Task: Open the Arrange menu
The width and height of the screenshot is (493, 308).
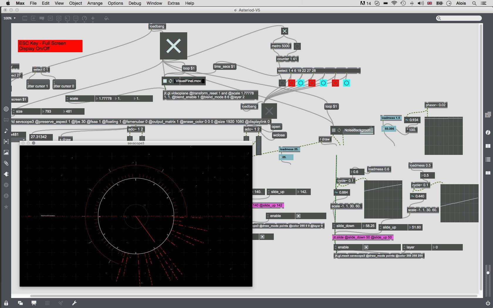Action: point(95,3)
